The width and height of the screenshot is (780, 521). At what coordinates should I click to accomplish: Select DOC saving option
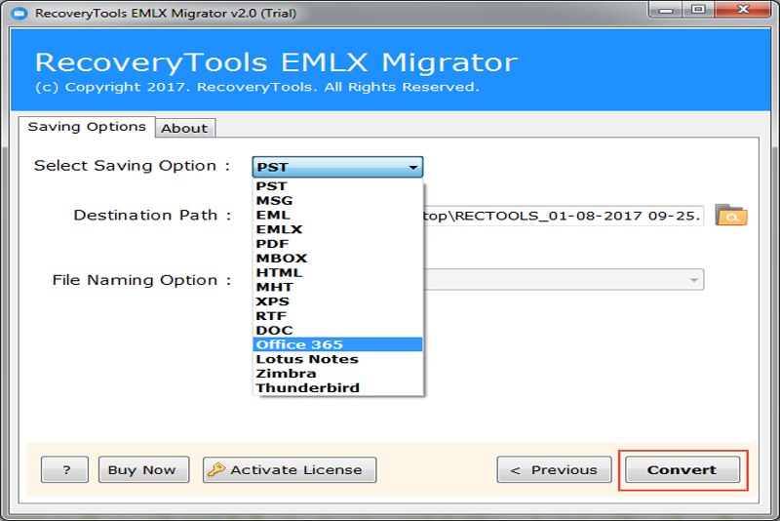(x=337, y=331)
